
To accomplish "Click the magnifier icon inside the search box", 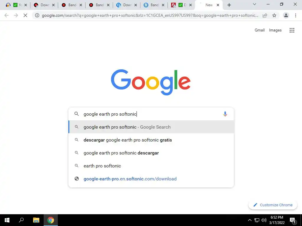I will pyautogui.click(x=76, y=114).
